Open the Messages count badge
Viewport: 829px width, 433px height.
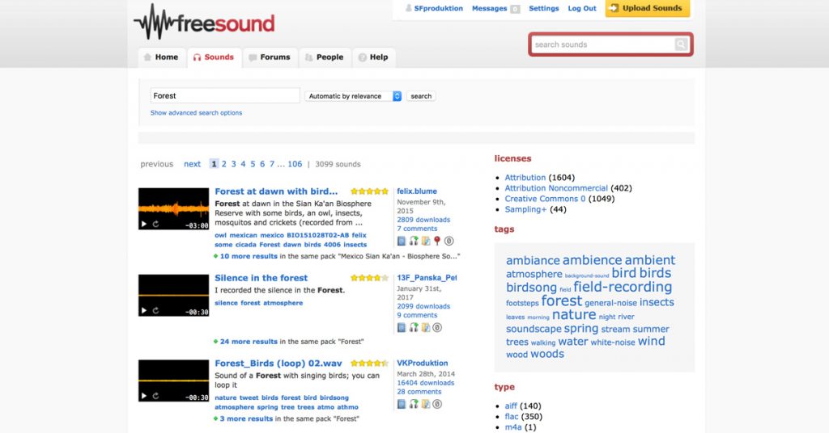tap(514, 9)
